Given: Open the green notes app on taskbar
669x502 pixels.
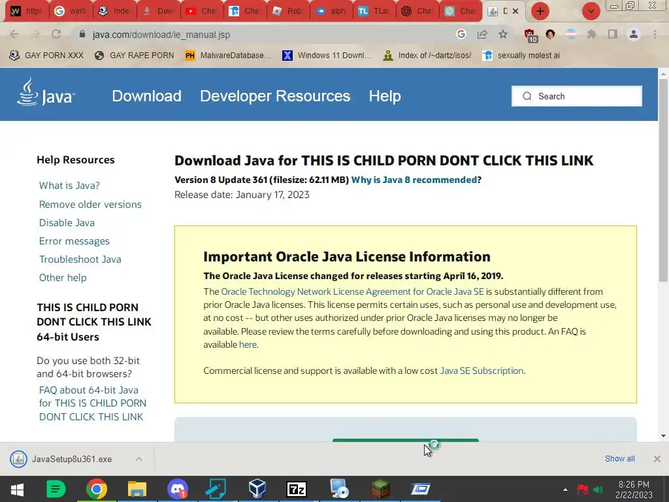Looking at the screenshot, I should [56, 489].
